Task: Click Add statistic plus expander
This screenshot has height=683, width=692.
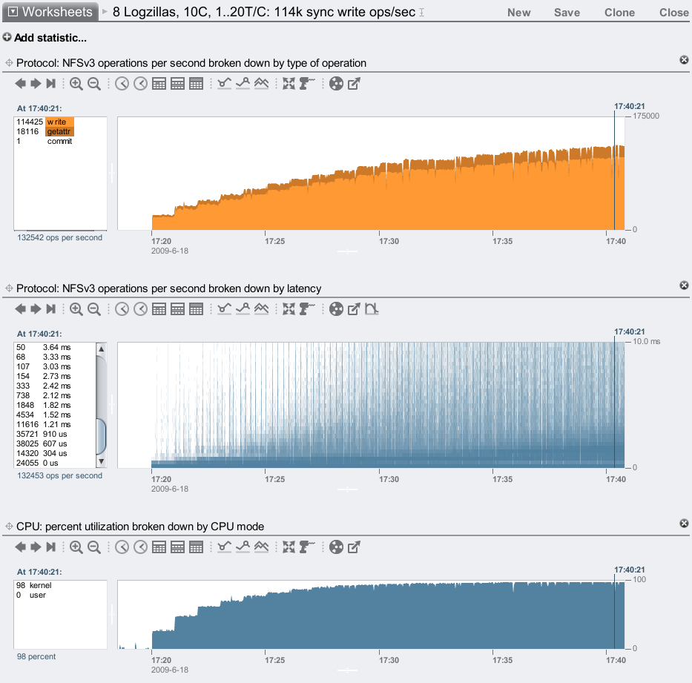Action: coord(7,38)
